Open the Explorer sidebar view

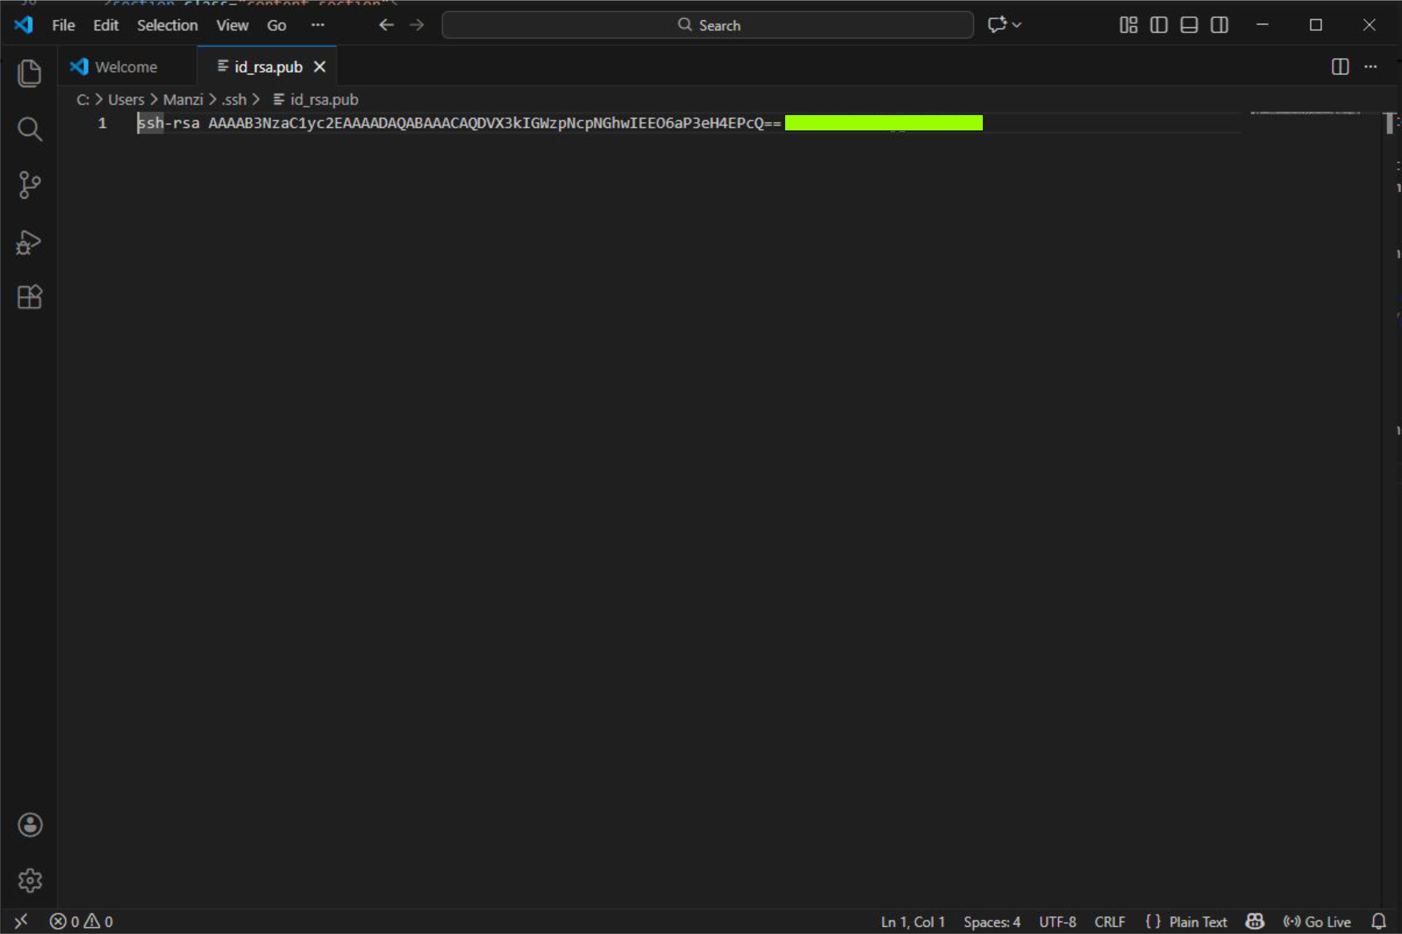pos(29,74)
